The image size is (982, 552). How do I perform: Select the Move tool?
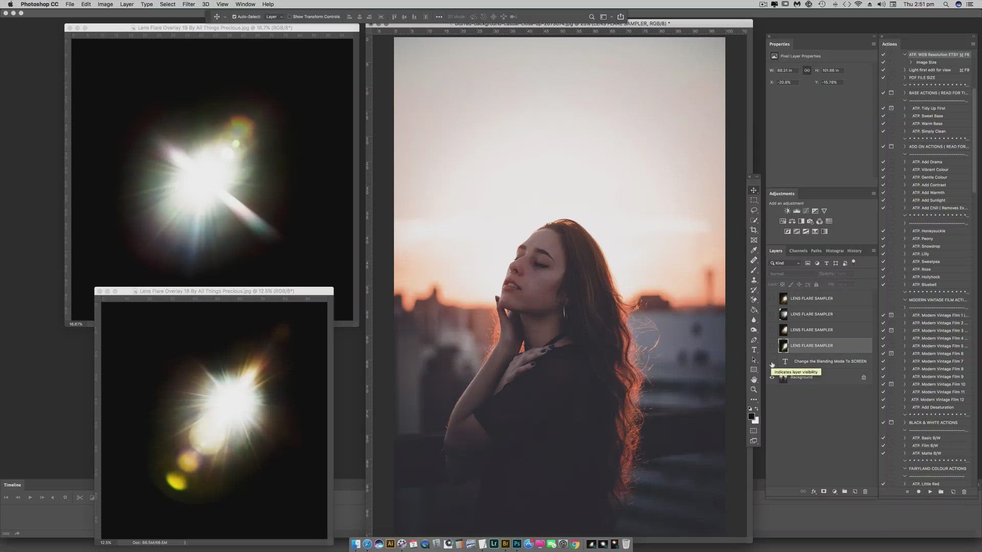pyautogui.click(x=753, y=190)
